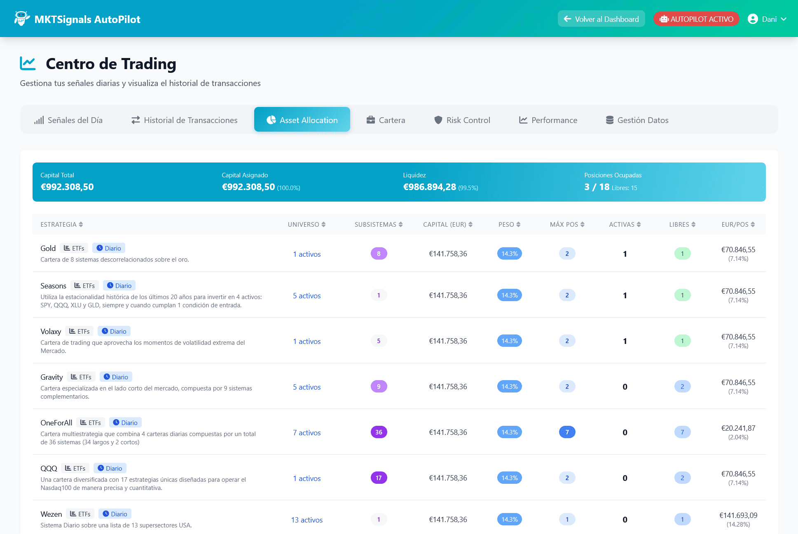The width and height of the screenshot is (798, 534).
Task: Click the clock icon in Gold's Diario badge
Action: tap(99, 248)
